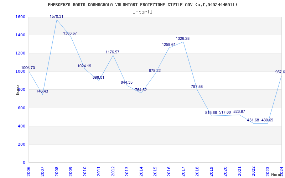Click the 975.22 value label
This screenshot has width=285, height=178.
point(155,70)
